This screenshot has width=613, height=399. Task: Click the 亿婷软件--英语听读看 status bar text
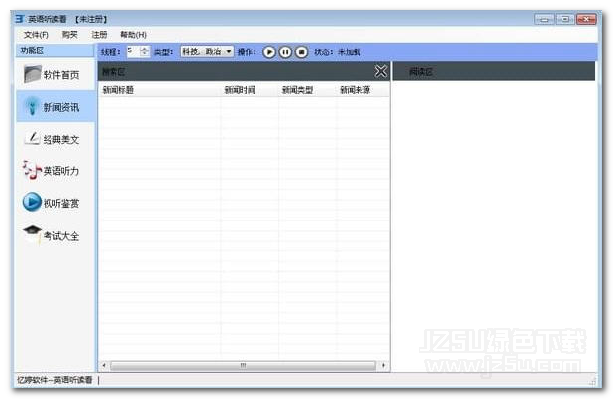click(x=54, y=380)
